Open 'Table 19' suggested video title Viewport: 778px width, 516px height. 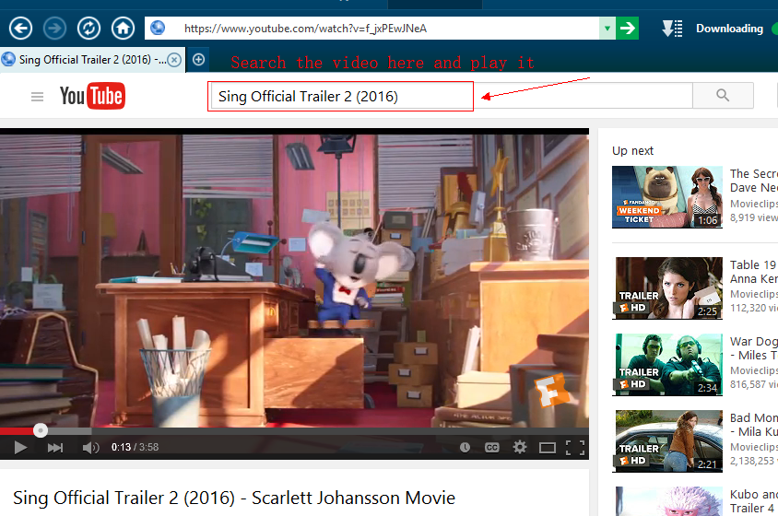pyautogui.click(x=754, y=272)
